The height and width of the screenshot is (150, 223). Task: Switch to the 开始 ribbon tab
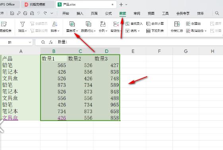(66, 13)
